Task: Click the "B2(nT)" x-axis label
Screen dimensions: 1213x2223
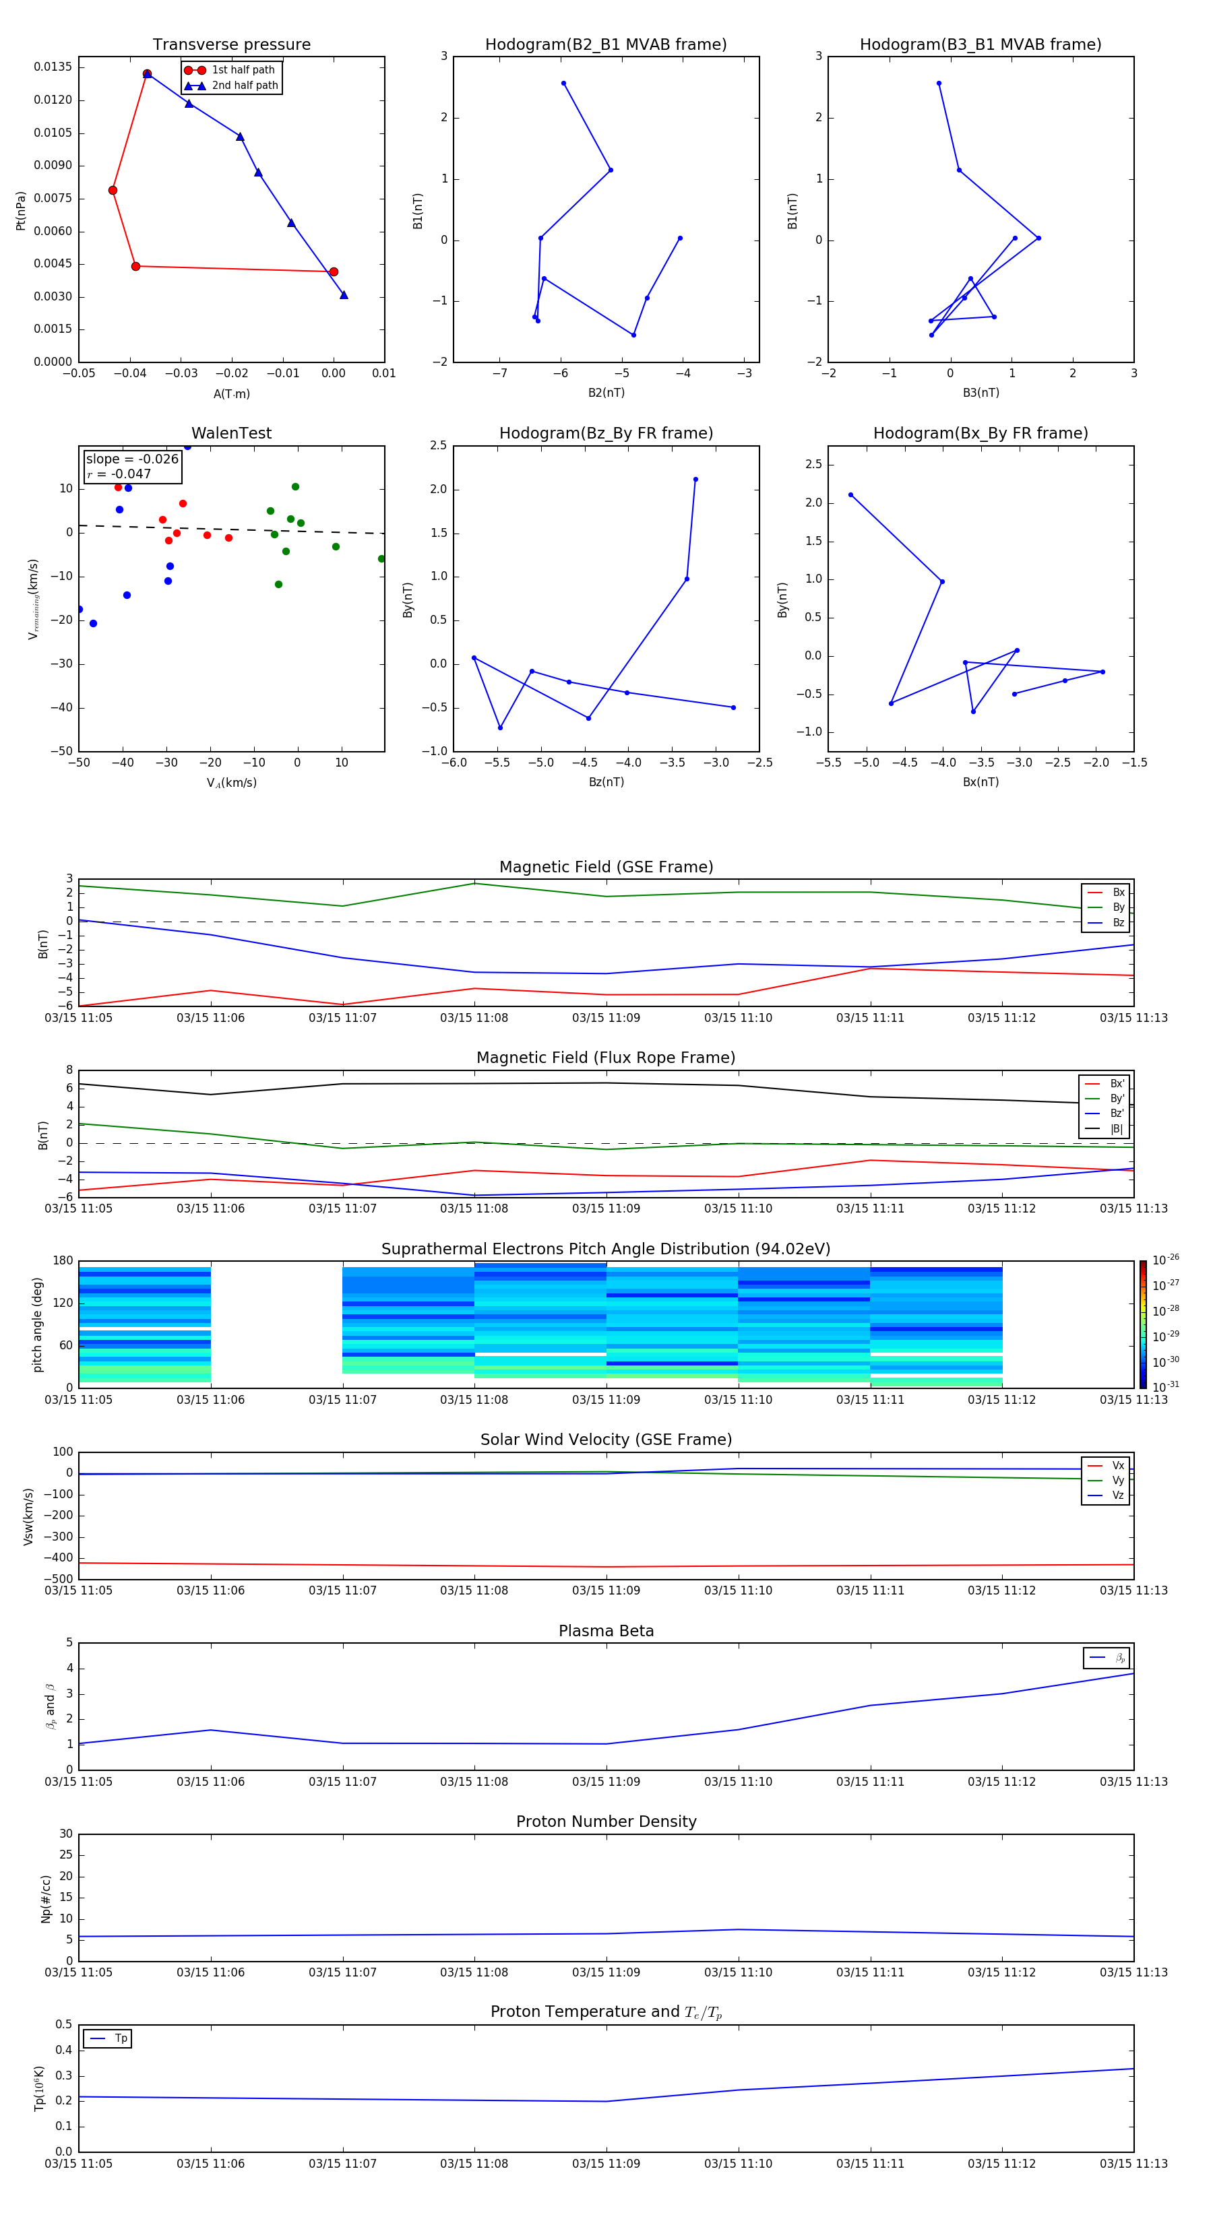Action: [x=606, y=393]
